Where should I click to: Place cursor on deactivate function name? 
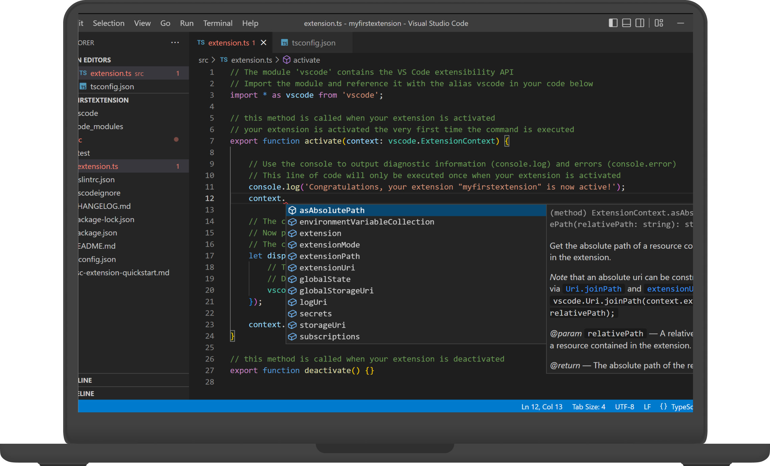328,371
